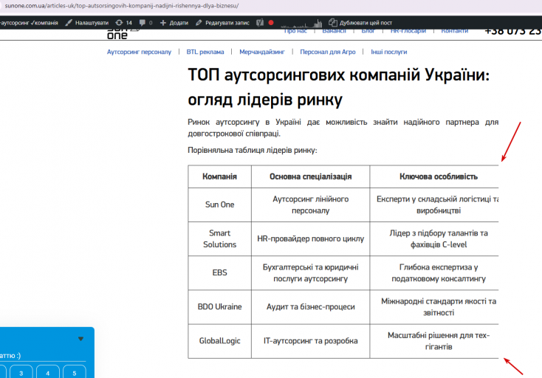Go to Мерчандайзинг menu item

(x=262, y=52)
